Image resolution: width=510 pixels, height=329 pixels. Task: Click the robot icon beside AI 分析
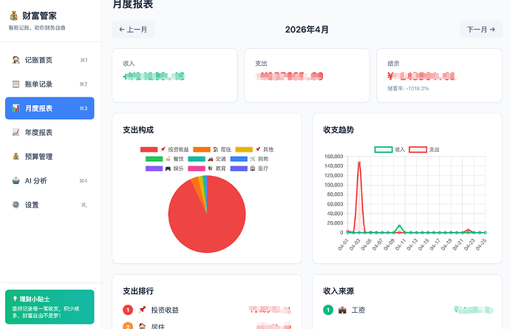click(x=16, y=180)
